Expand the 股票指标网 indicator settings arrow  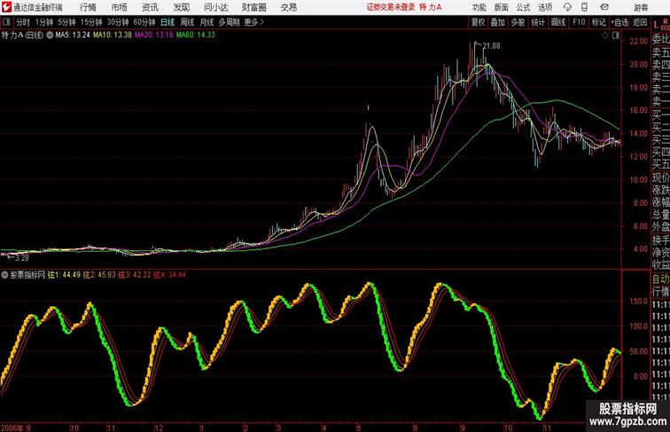pos(4,275)
